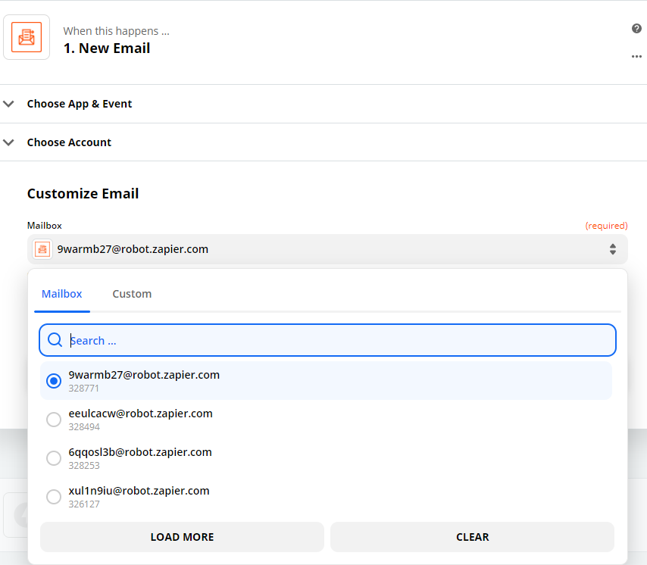Click the LOAD MORE button
This screenshot has height=565, width=647.
tap(182, 537)
